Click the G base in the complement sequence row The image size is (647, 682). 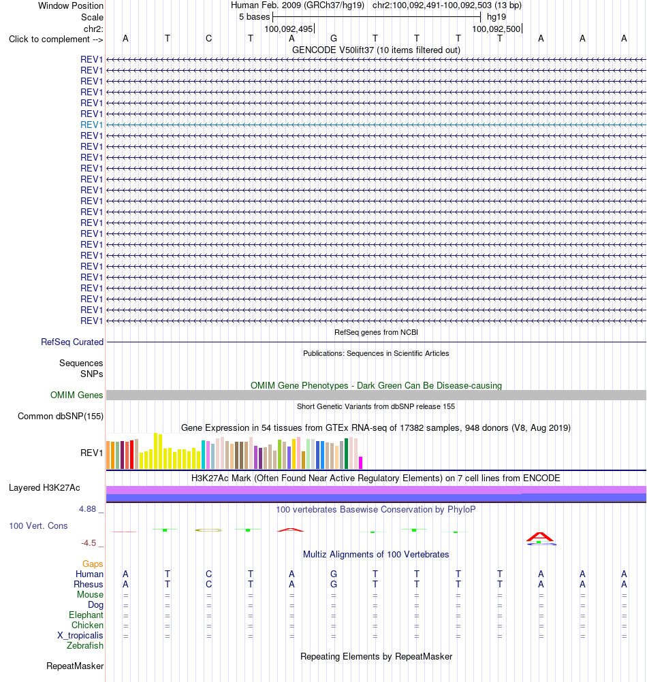click(333, 39)
